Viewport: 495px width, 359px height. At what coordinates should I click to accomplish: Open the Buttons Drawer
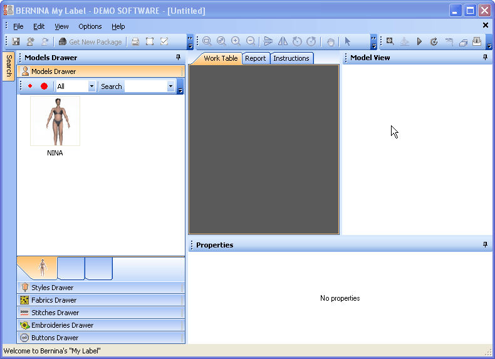[101, 338]
